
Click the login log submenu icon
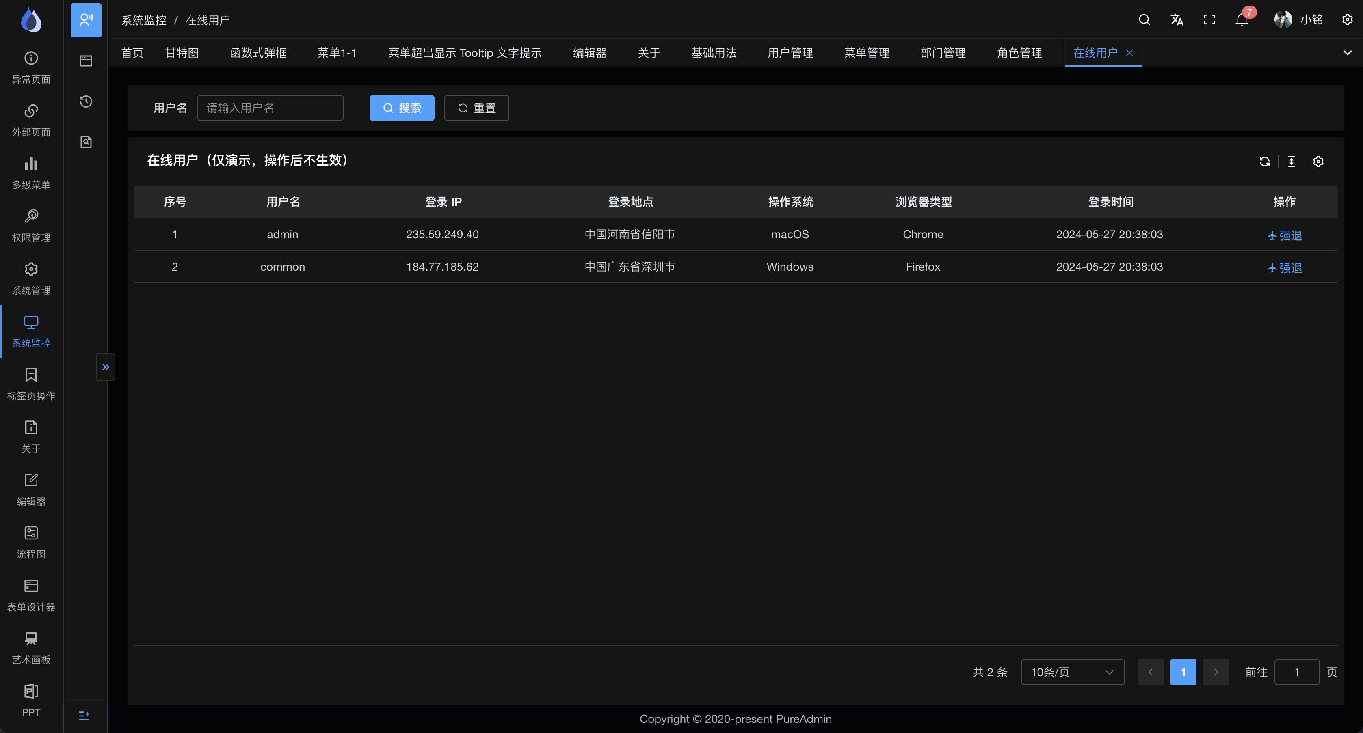tap(86, 61)
